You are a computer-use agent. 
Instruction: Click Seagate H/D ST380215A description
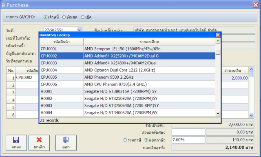[120, 91]
